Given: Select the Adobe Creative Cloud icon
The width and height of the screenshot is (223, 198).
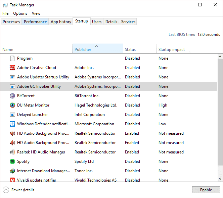Looking at the screenshot, I should pyautogui.click(x=12, y=68).
